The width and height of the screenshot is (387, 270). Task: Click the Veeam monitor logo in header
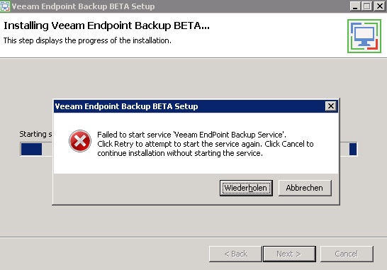pos(364,36)
